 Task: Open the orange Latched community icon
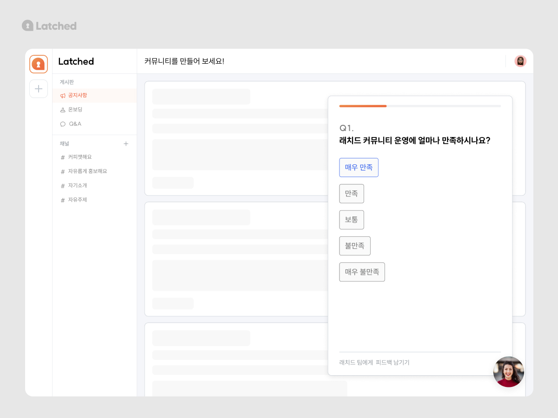[39, 64]
